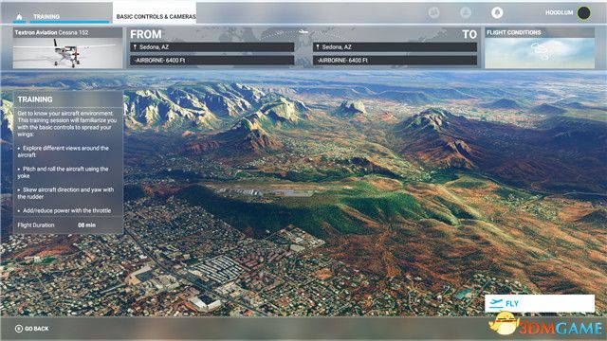Viewport: 607px width, 341px height.
Task: Select the Cessna 152 aircraft thumbnail
Action: pyautogui.click(x=67, y=48)
